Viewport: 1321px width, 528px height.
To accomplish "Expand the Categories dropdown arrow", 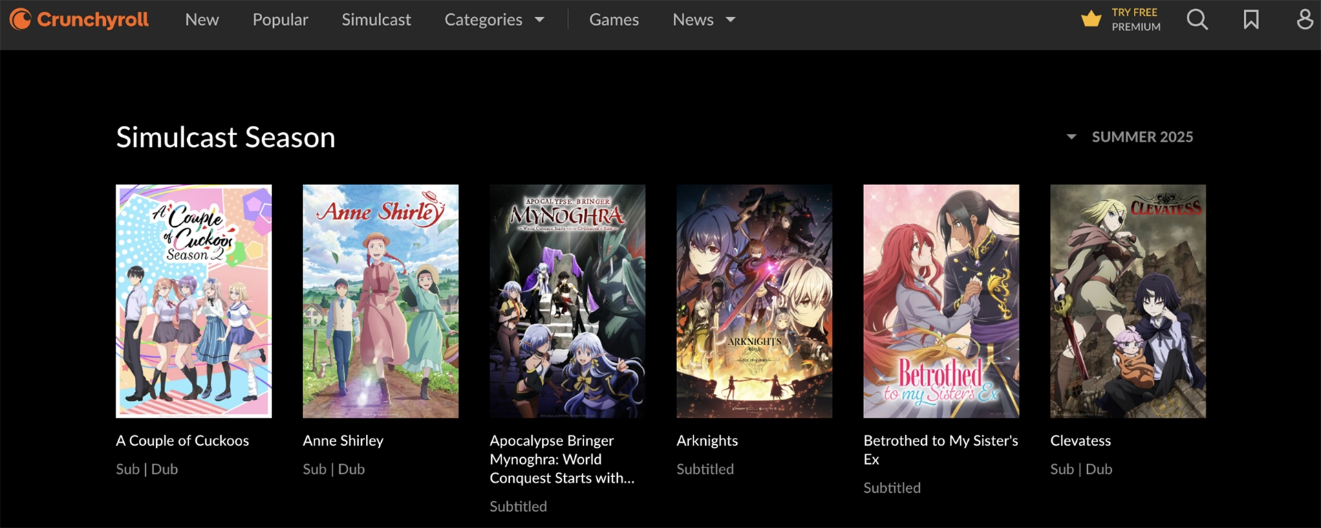I will click(540, 20).
